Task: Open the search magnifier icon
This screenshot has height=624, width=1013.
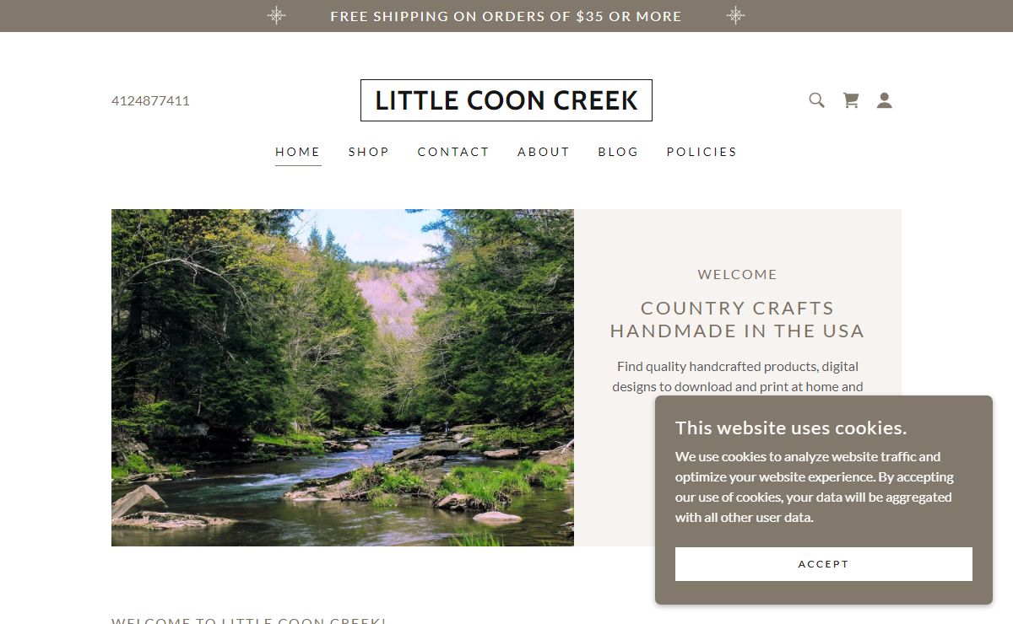Action: click(816, 100)
